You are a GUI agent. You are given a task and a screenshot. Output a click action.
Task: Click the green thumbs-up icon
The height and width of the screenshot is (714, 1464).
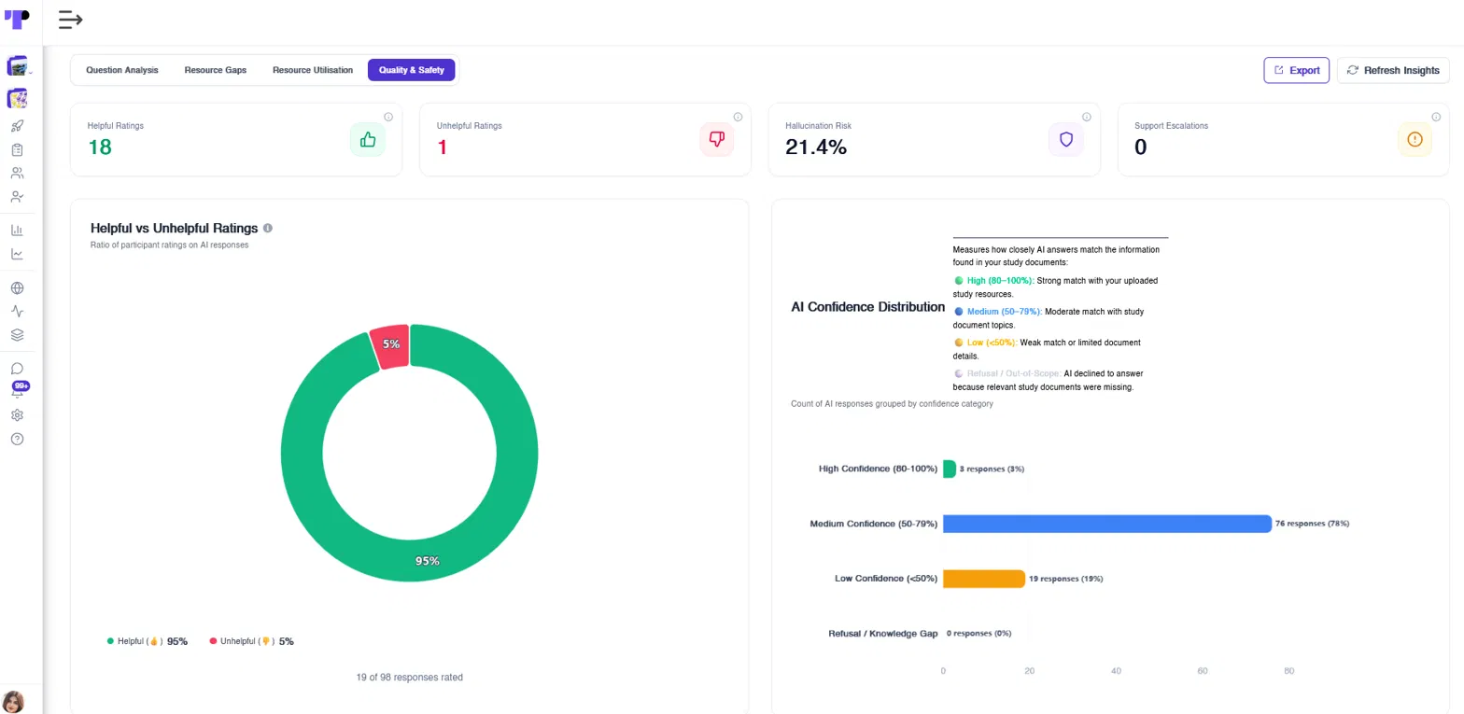[367, 139]
